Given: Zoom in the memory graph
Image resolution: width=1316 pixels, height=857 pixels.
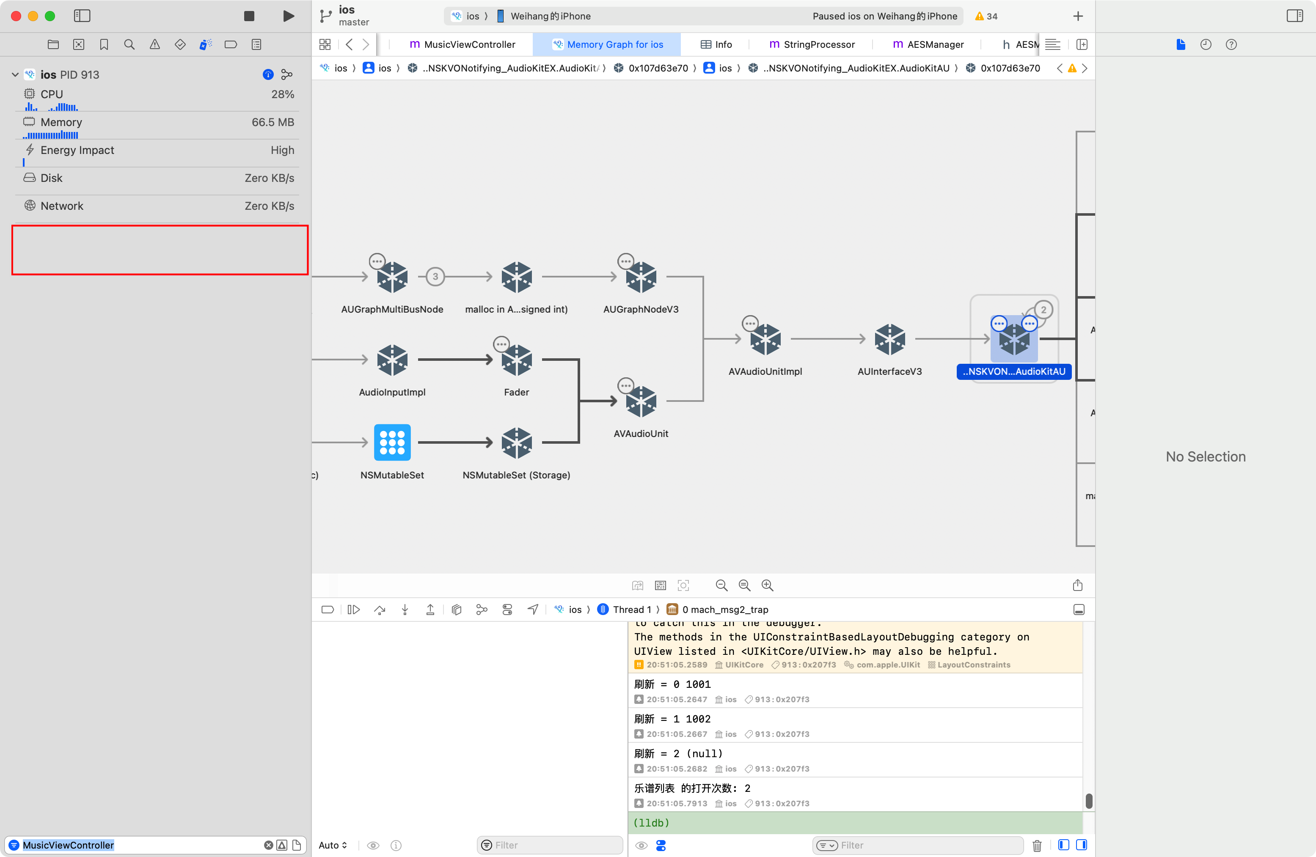Looking at the screenshot, I should click(x=767, y=585).
